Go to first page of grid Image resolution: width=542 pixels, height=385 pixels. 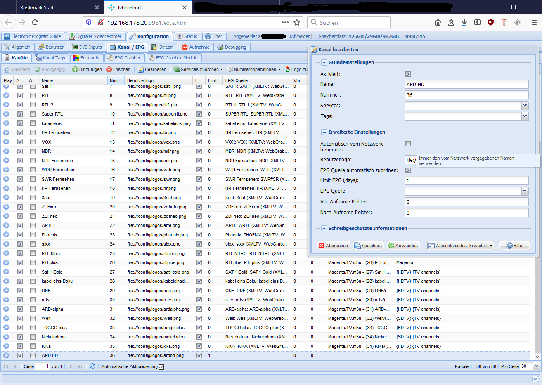[x=6, y=366]
